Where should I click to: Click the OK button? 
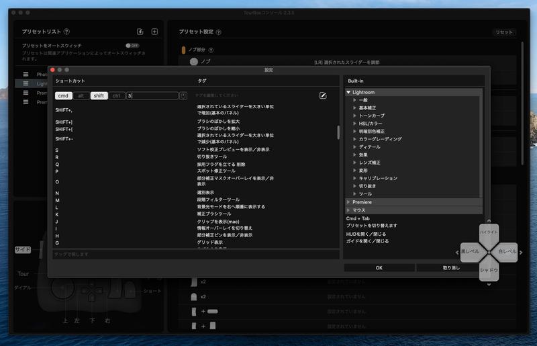[379, 268]
